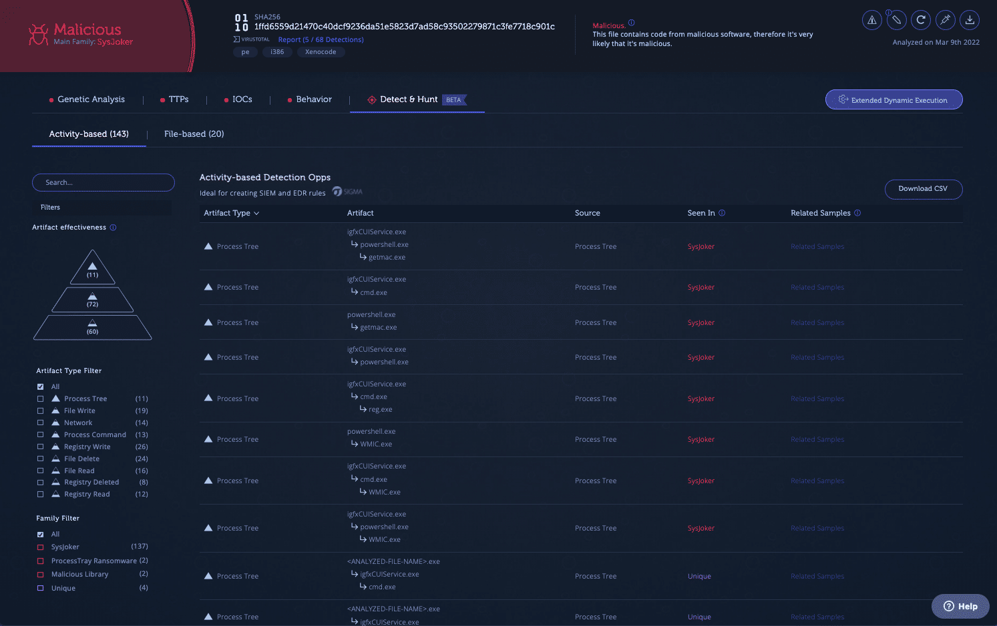Viewport: 997px width, 626px height.
Task: Enable the Network artifact type checkbox
Action: pos(41,423)
